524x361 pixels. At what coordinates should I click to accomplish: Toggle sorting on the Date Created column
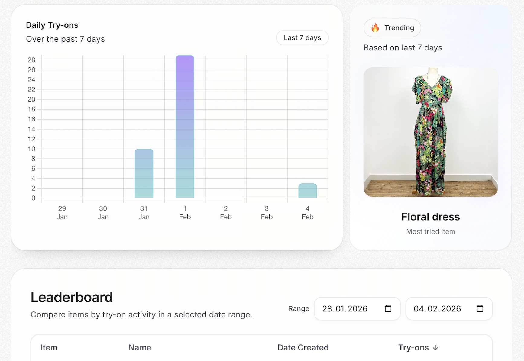click(303, 348)
